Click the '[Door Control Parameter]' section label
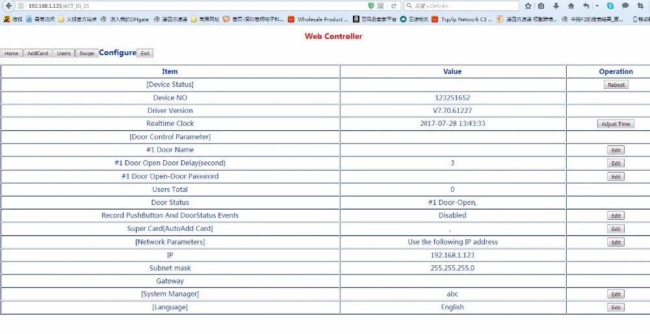The width and height of the screenshot is (650, 334). tap(170, 137)
